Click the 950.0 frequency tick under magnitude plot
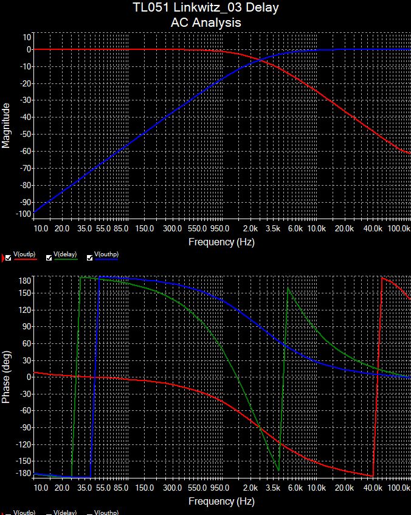Screen dimensions: 411x515 coord(219,229)
